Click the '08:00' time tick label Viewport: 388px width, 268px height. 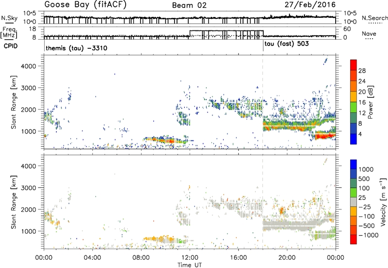pyautogui.click(x=141, y=258)
